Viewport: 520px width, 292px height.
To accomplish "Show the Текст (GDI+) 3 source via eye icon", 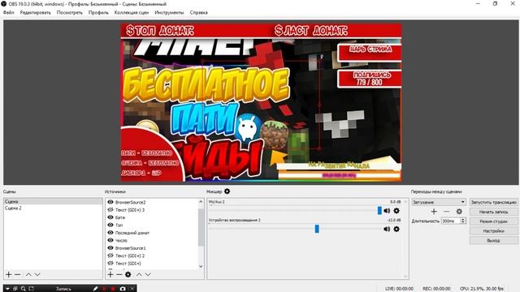I will click(x=110, y=209).
